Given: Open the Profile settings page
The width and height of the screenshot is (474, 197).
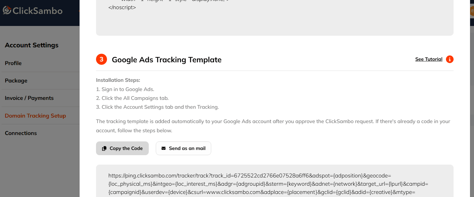Looking at the screenshot, I should [x=13, y=63].
